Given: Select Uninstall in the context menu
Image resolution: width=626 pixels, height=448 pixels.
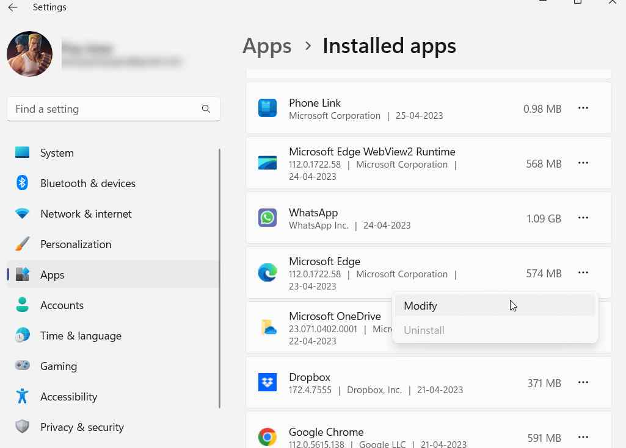Looking at the screenshot, I should coord(424,330).
